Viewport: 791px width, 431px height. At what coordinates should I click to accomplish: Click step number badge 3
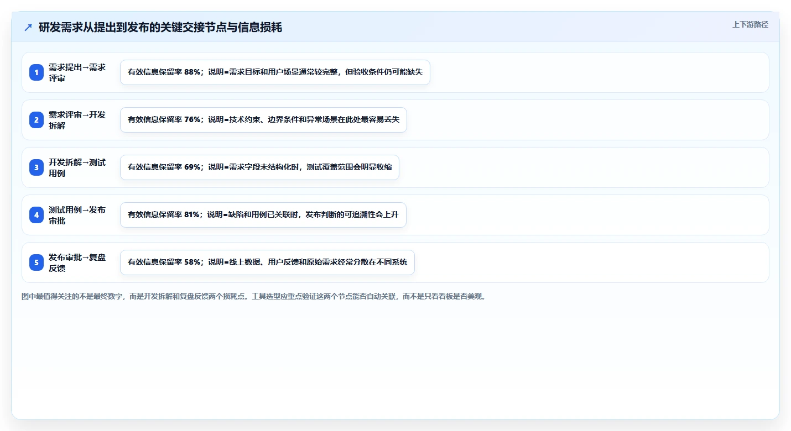click(x=37, y=167)
